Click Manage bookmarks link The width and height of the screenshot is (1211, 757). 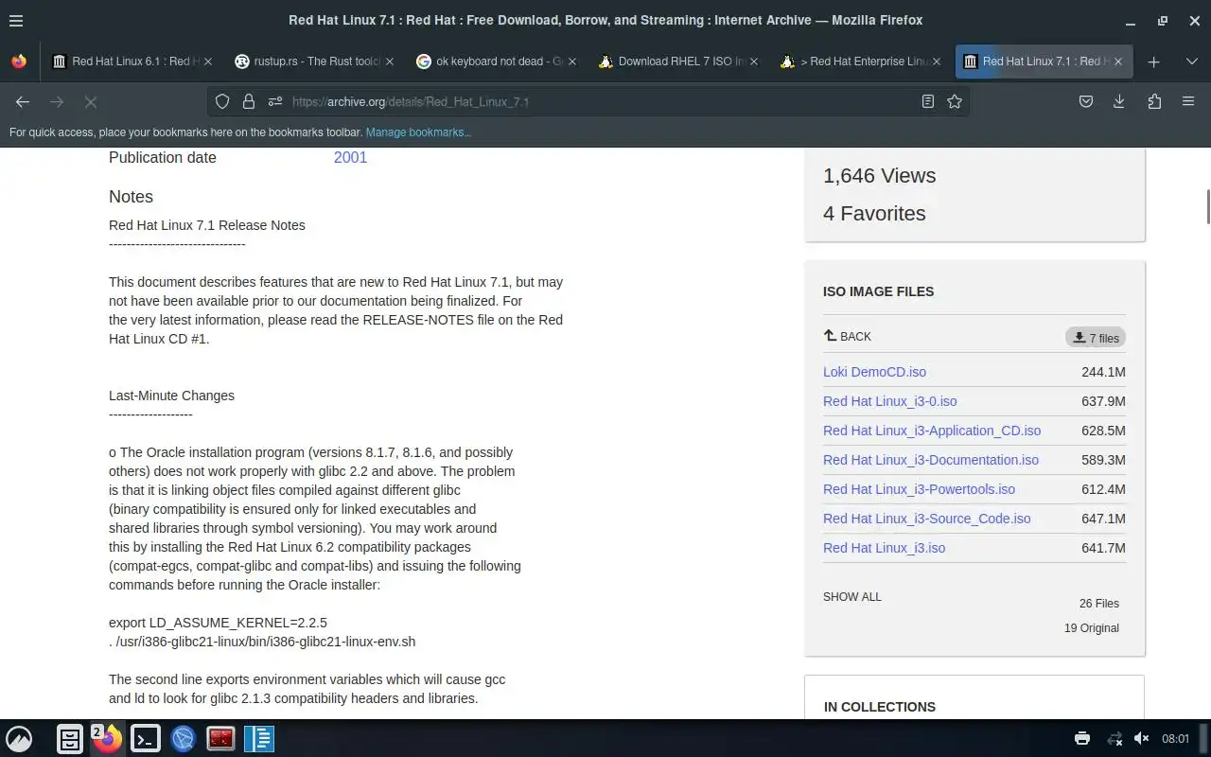[x=418, y=132]
